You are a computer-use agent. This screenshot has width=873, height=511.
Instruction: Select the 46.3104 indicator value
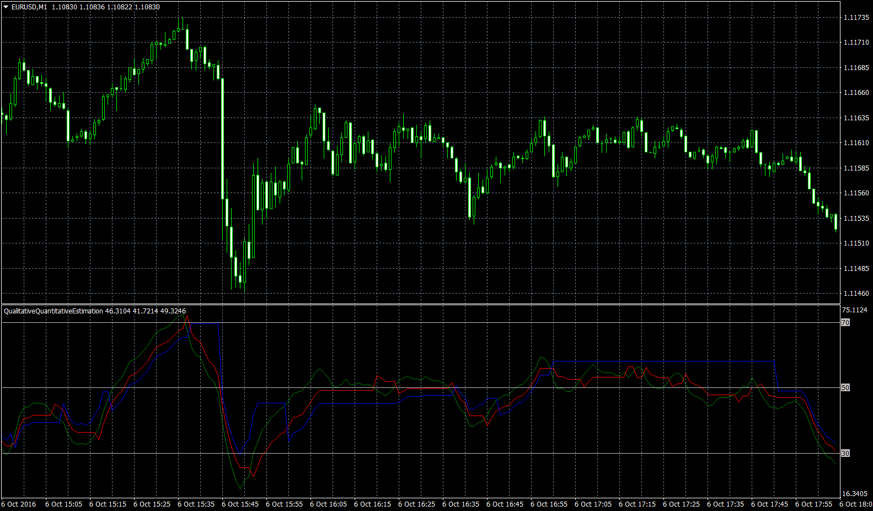click(117, 311)
